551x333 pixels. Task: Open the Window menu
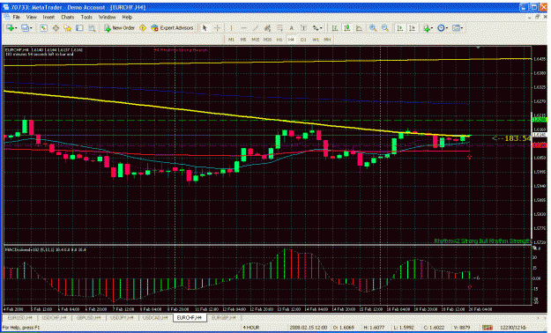107,17
